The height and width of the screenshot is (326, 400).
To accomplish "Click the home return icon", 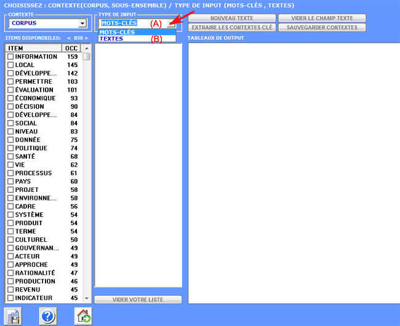I will [x=84, y=316].
